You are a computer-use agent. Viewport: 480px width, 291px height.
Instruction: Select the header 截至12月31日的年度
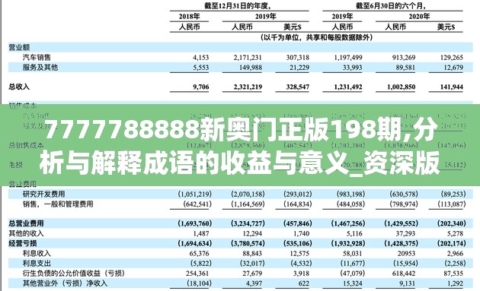(238, 5)
